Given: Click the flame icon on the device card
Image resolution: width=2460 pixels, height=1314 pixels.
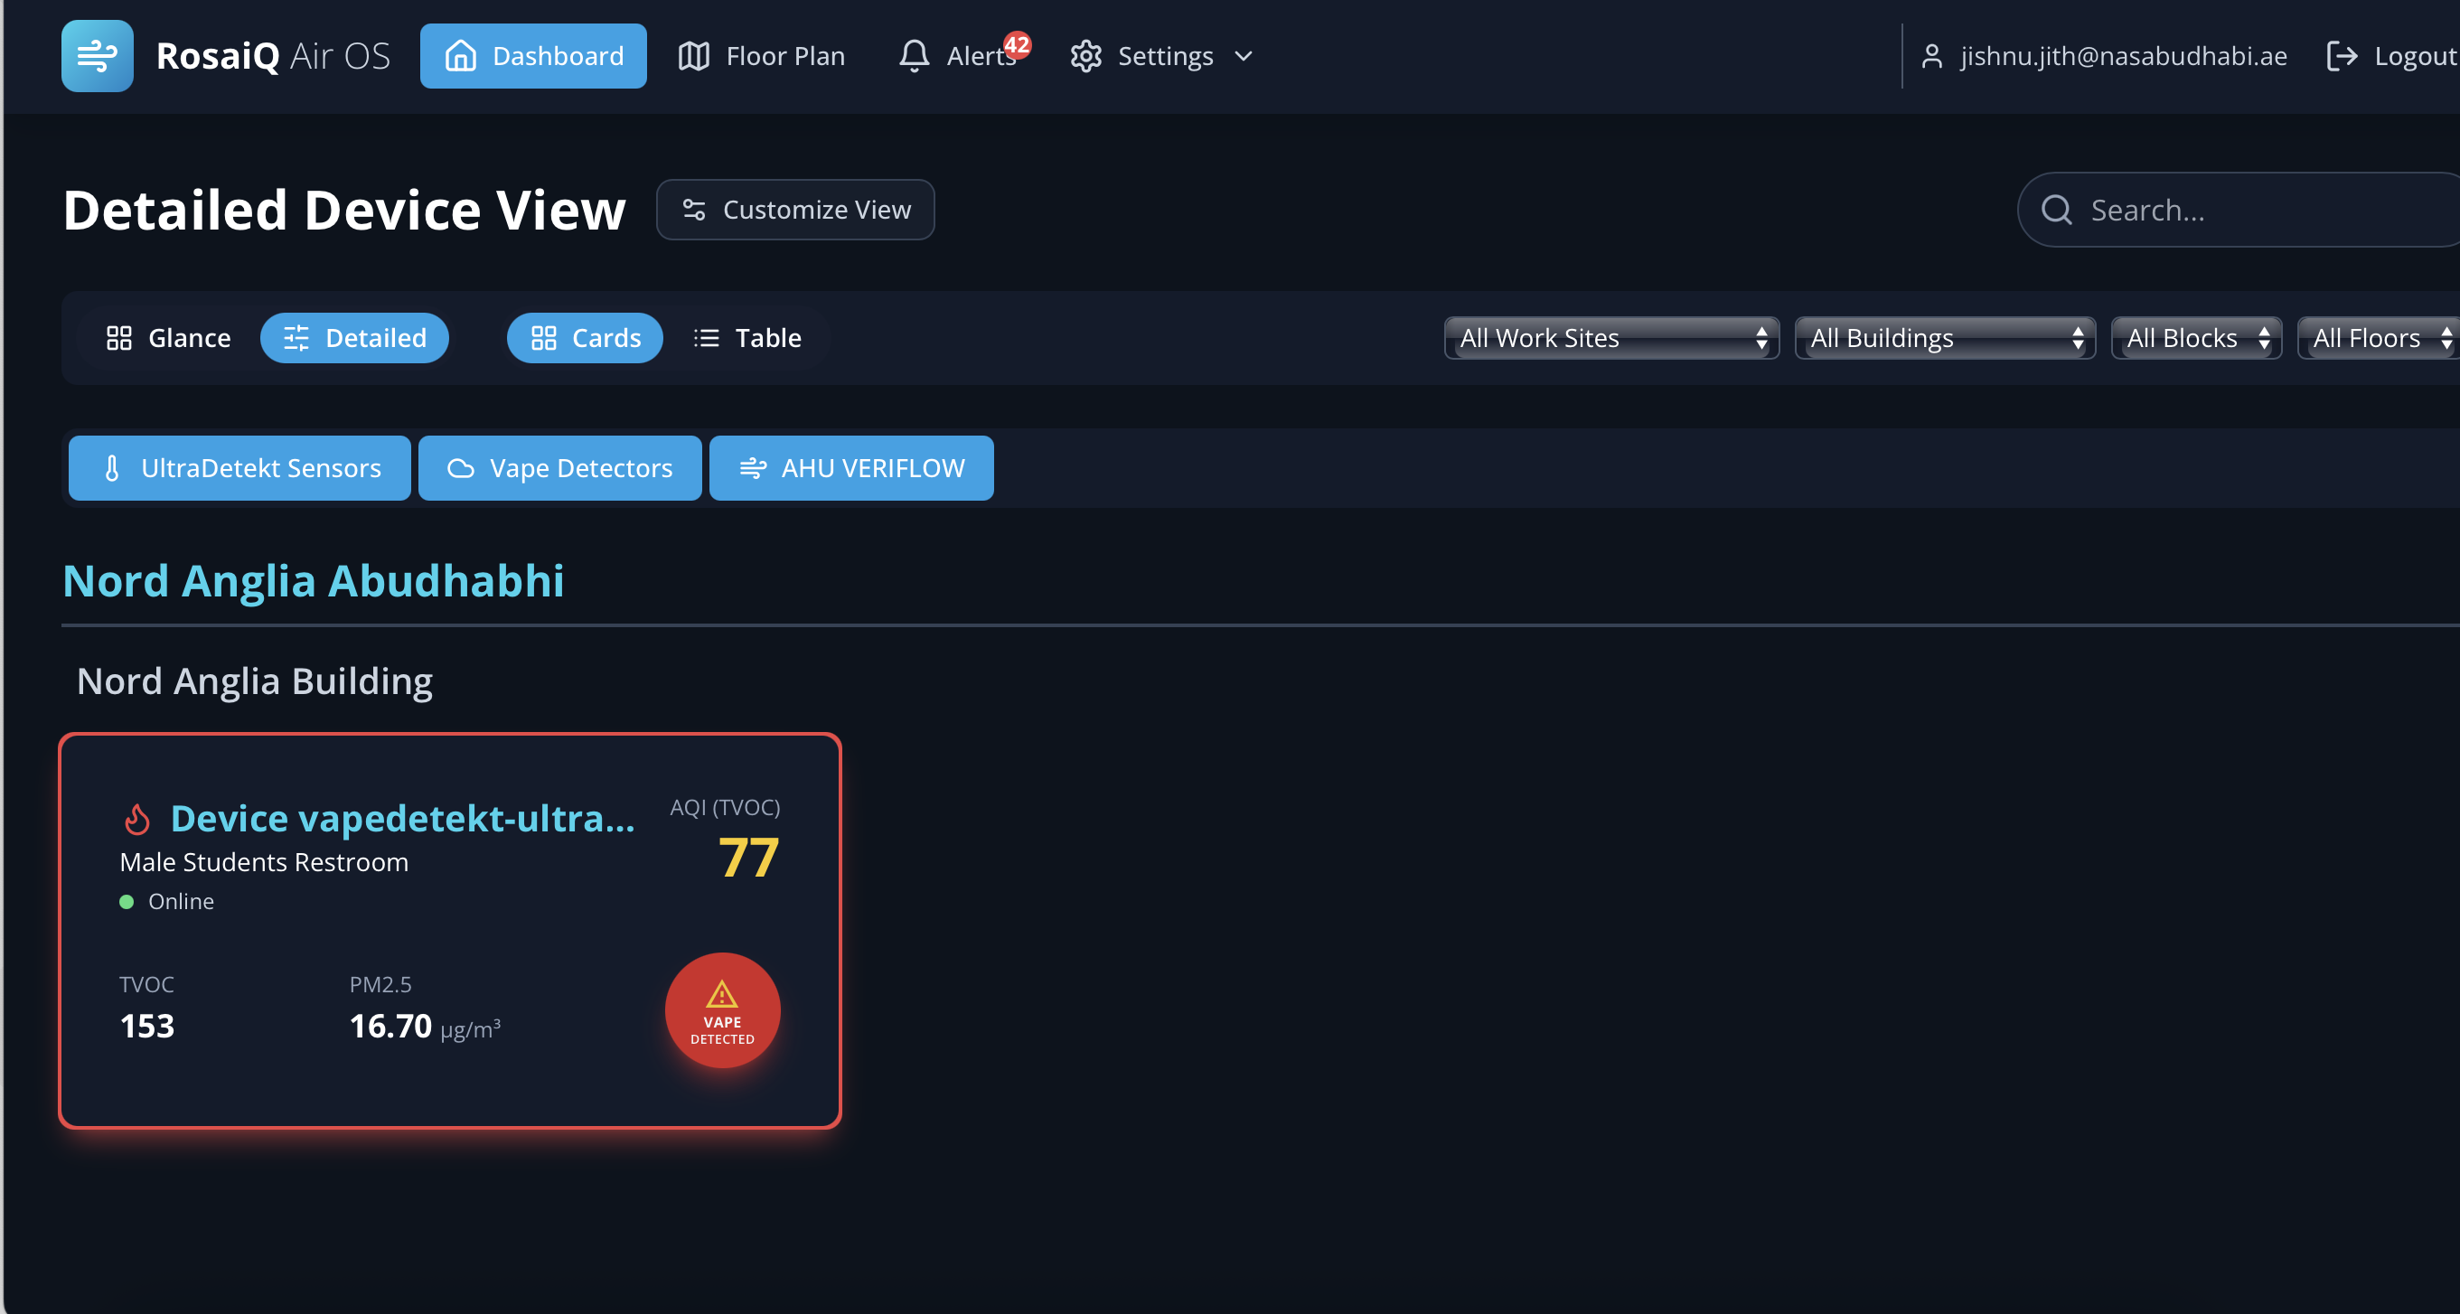Looking at the screenshot, I should 136,818.
